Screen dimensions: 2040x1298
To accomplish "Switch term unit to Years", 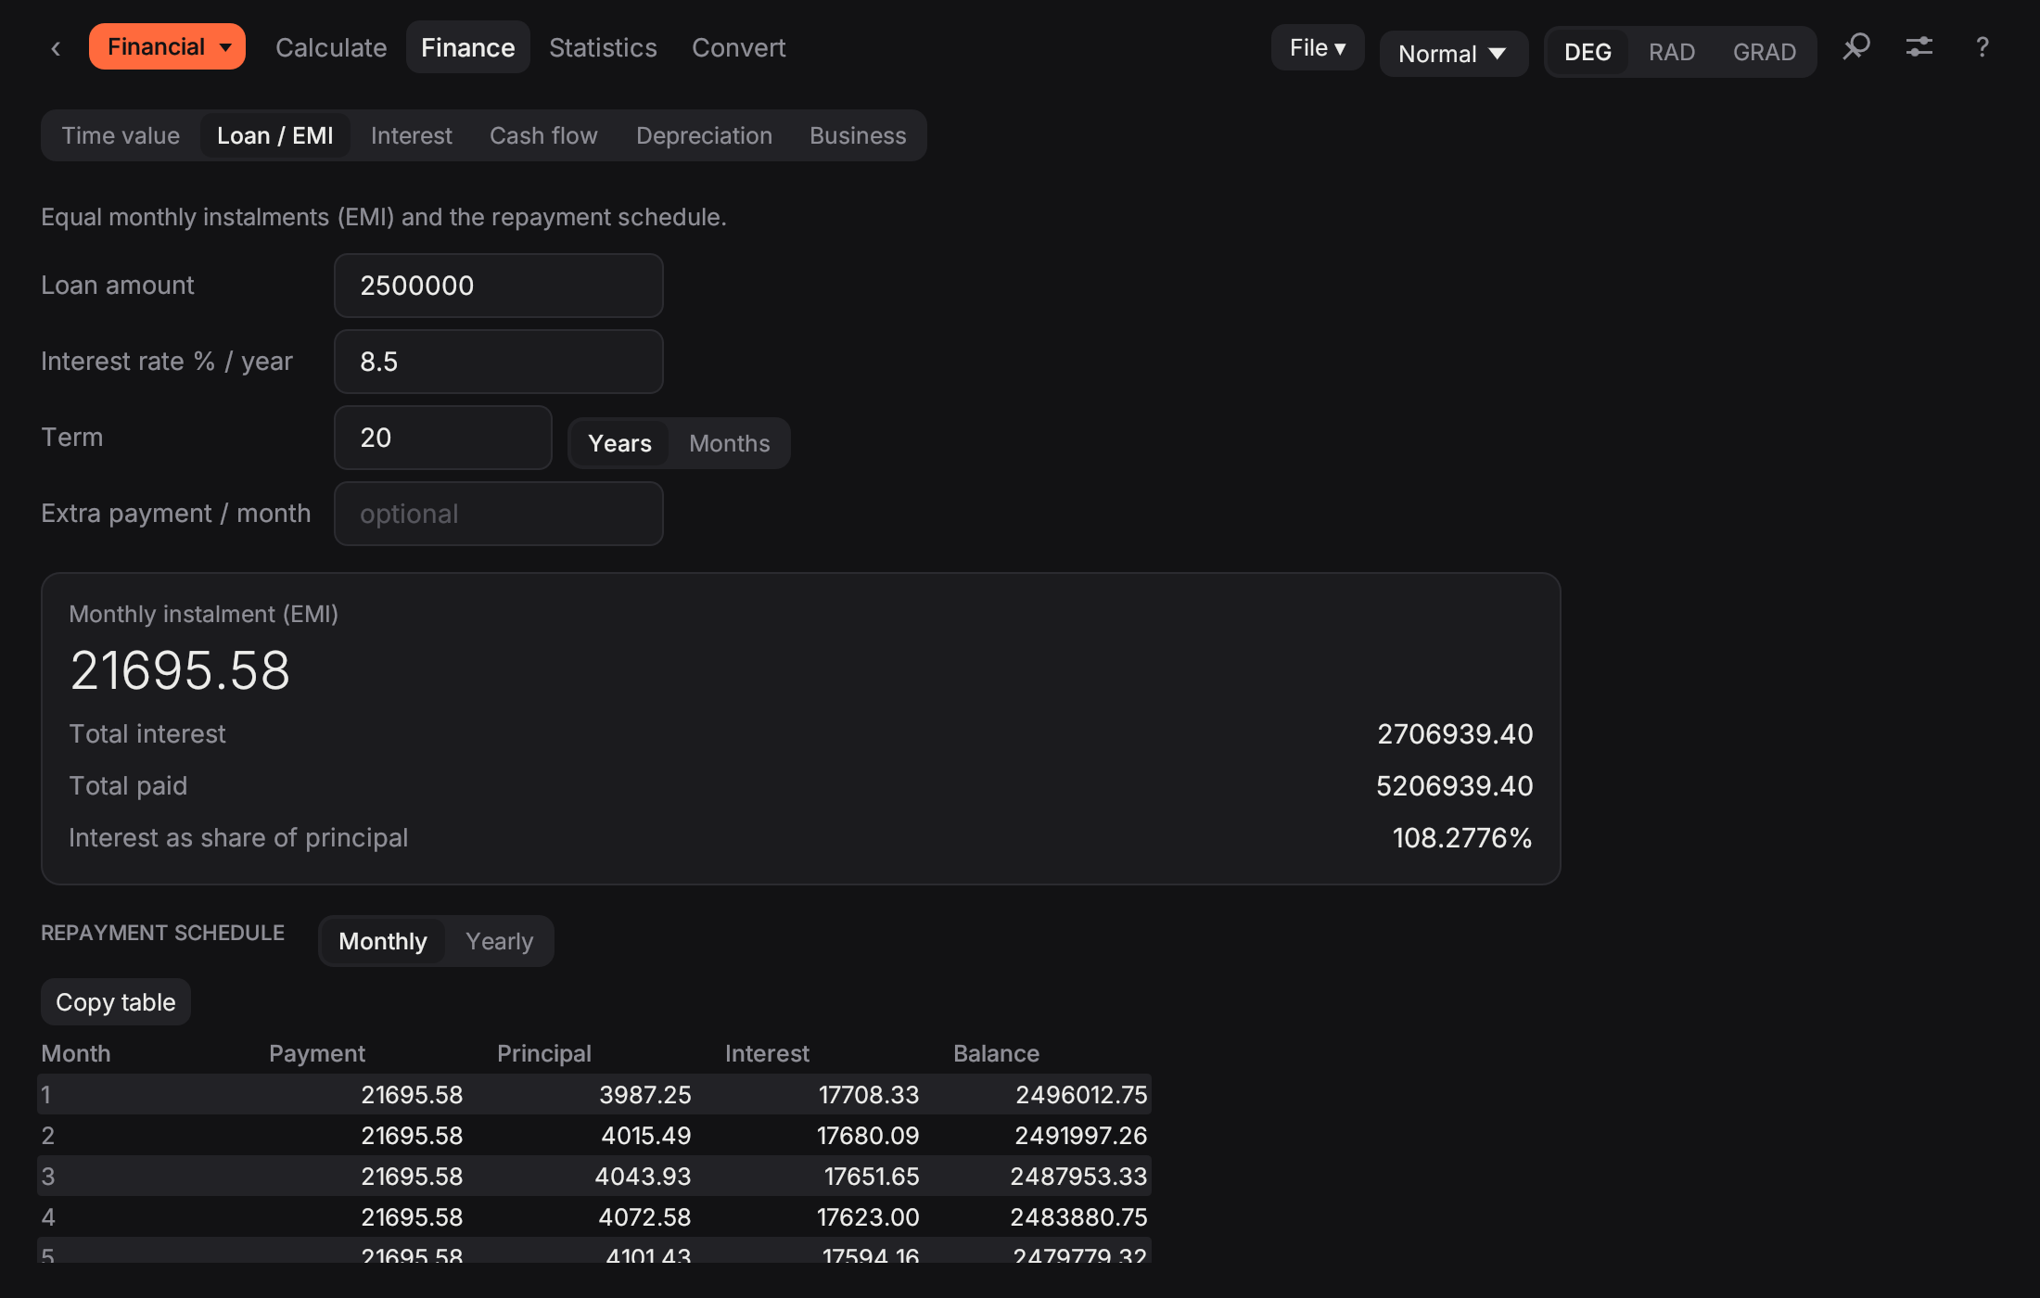I will click(x=619, y=443).
